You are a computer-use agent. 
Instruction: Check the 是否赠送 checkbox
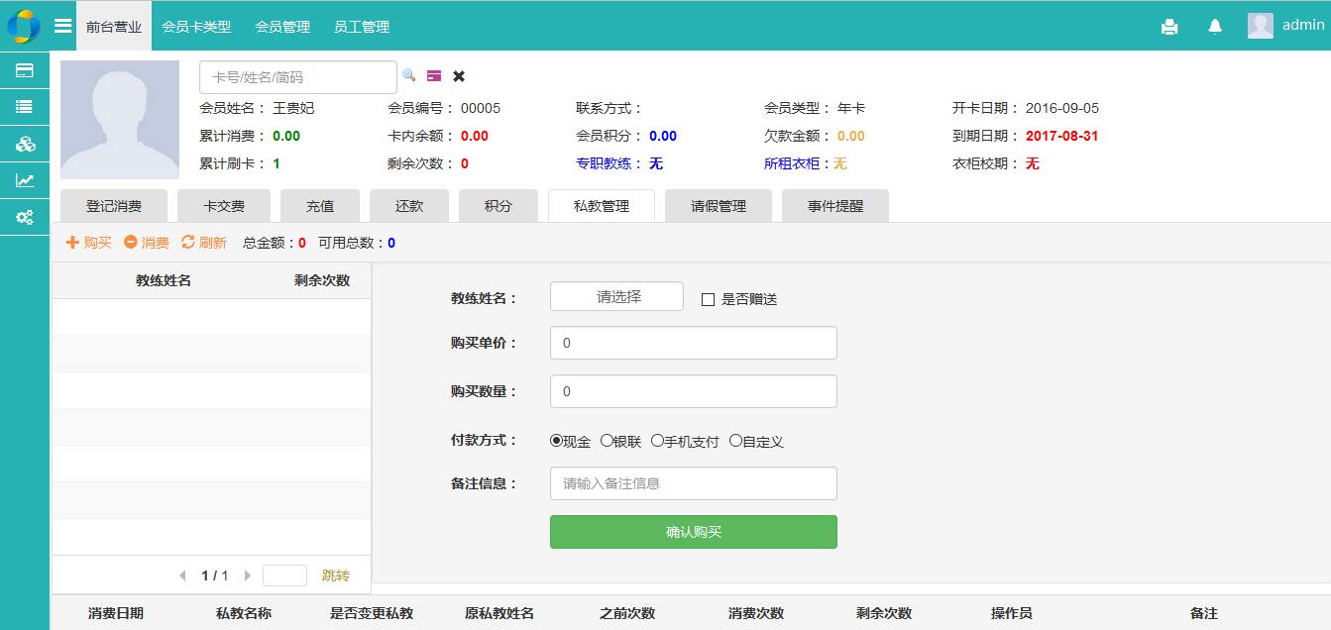[x=708, y=299]
